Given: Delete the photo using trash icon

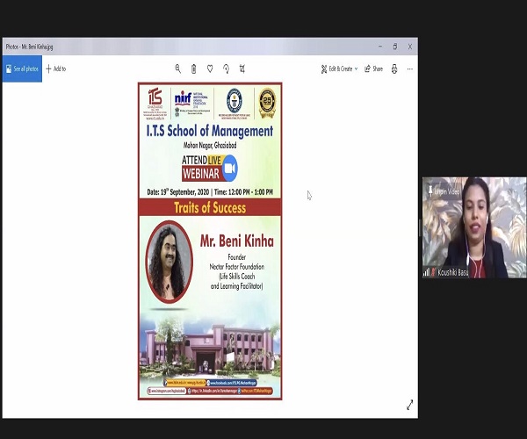Looking at the screenshot, I should (193, 68).
